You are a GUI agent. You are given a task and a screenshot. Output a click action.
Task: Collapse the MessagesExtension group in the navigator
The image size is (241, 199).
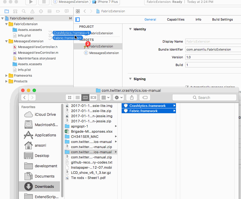coord(6,41)
